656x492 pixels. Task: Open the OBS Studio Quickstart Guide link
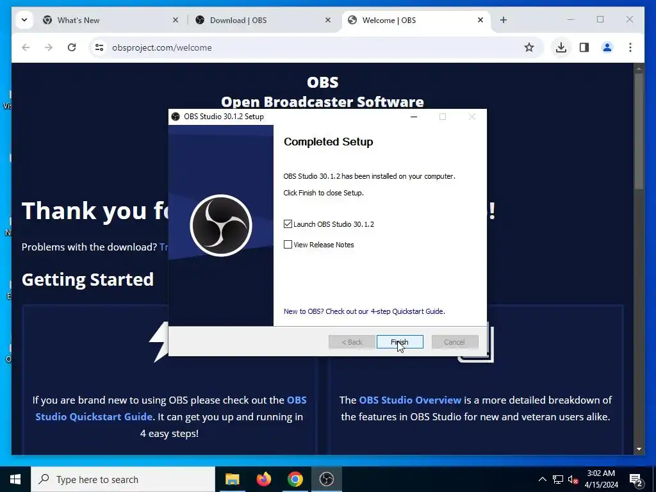tap(171, 408)
